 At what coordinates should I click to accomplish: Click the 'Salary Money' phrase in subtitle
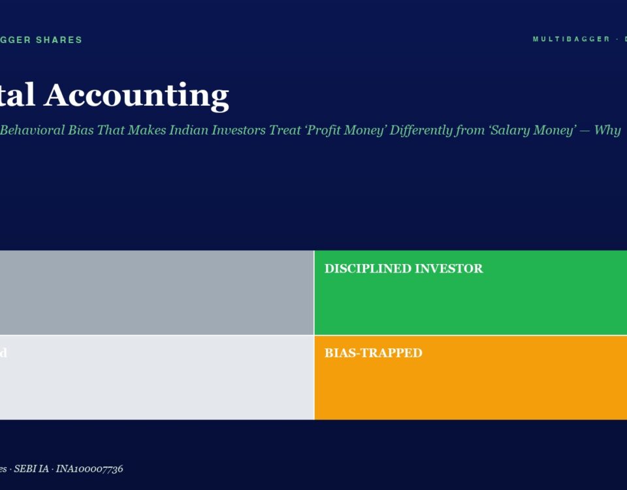[x=533, y=130]
